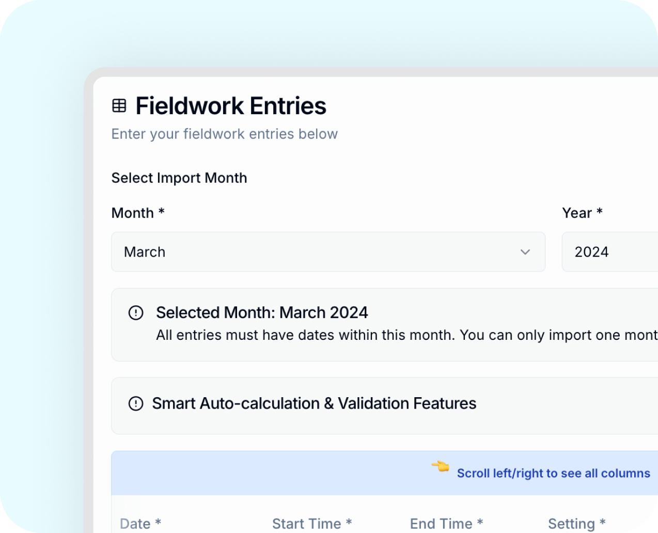Click the Enter your fieldwork entries subtitle

click(224, 134)
